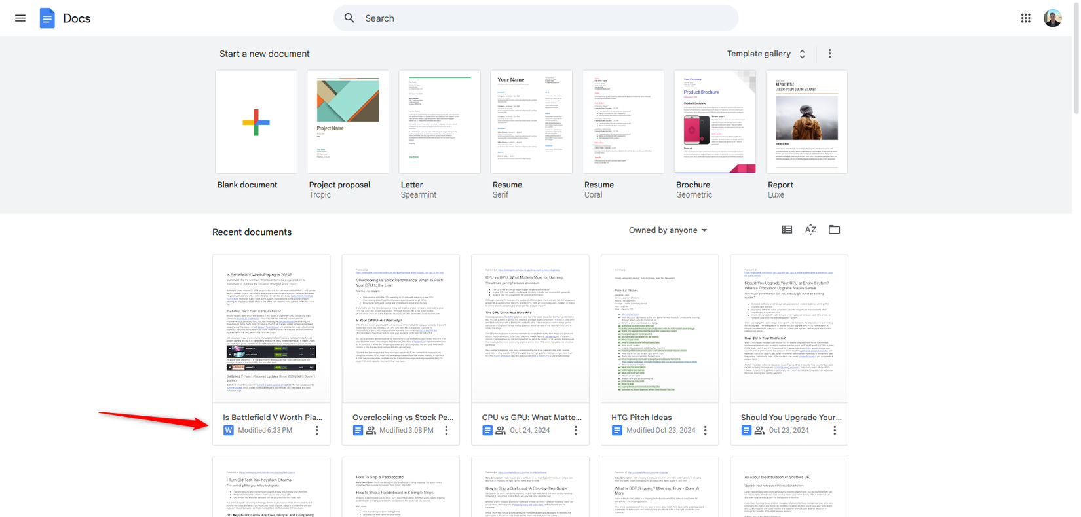
Task: Open the main menu hamburger icon
Action: [x=20, y=18]
